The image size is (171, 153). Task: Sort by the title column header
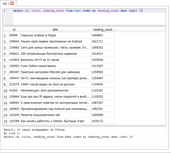click(55, 29)
